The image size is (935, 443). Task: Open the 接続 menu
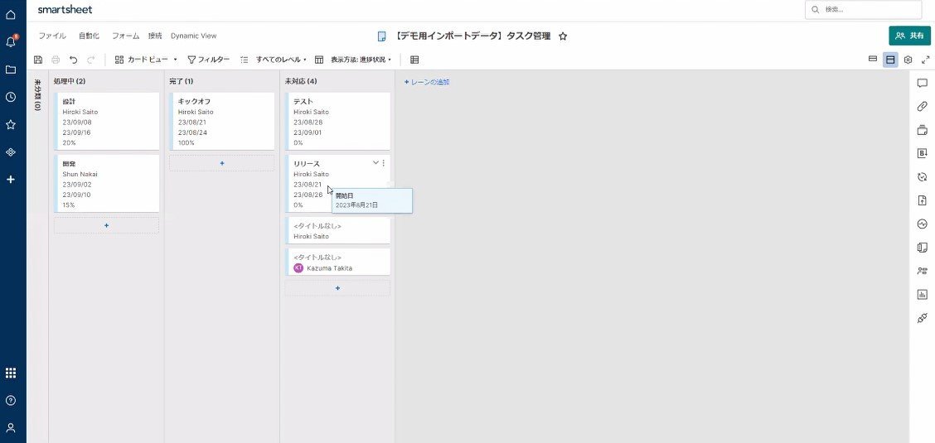pyautogui.click(x=155, y=36)
